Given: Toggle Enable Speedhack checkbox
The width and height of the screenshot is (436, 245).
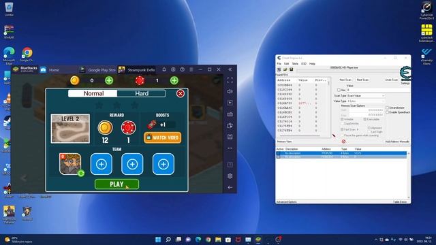Looking at the screenshot, I should click(x=387, y=112).
